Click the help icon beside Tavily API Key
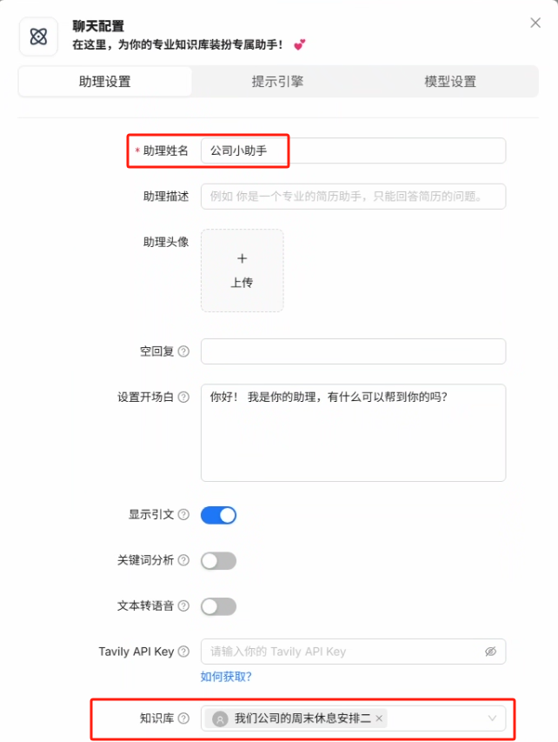Image resolution: width=558 pixels, height=742 pixels. 183,652
